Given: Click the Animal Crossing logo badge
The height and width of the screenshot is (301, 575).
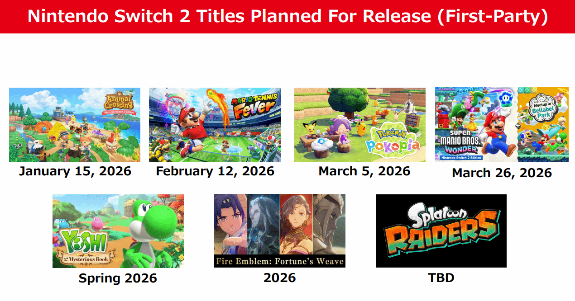Looking at the screenshot, I should pyautogui.click(x=119, y=105).
